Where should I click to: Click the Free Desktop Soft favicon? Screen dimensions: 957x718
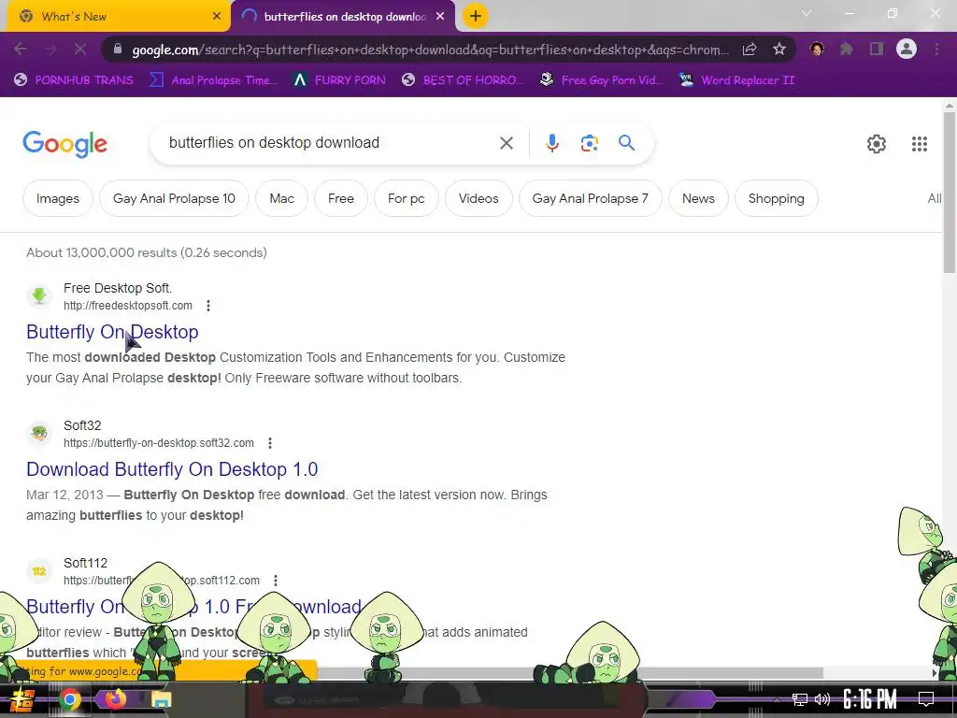(x=39, y=295)
